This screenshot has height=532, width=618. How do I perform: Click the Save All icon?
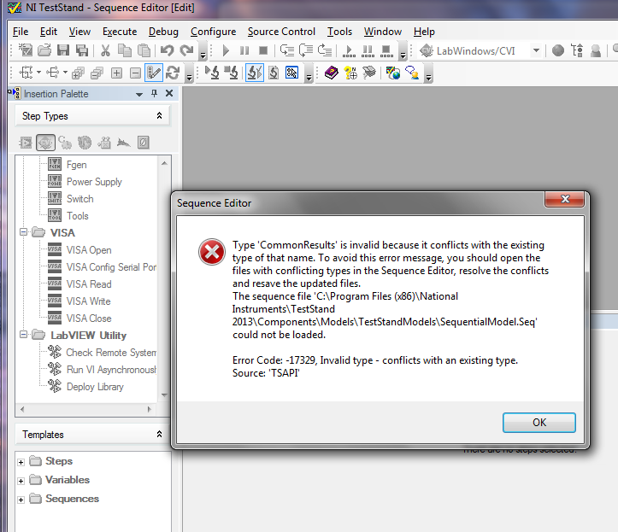[x=82, y=50]
